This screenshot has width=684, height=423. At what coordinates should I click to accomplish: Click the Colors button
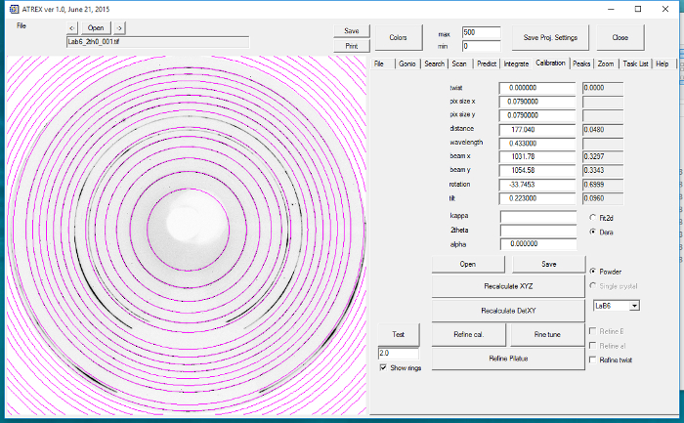coord(398,38)
